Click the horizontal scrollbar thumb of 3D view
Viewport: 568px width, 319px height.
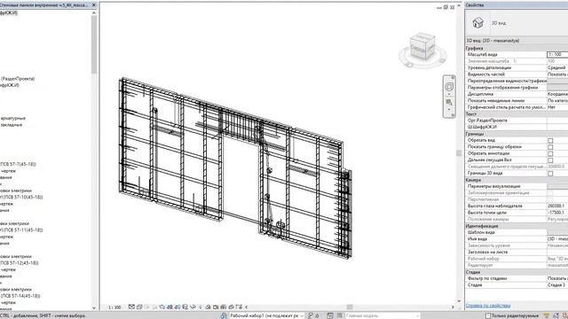pyautogui.click(x=350, y=307)
